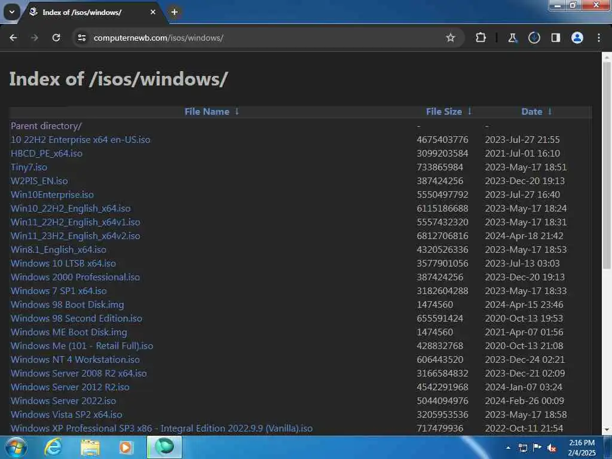Image resolution: width=612 pixels, height=459 pixels.
Task: Download Windows 98 Second Edition.iso
Action: (76, 318)
